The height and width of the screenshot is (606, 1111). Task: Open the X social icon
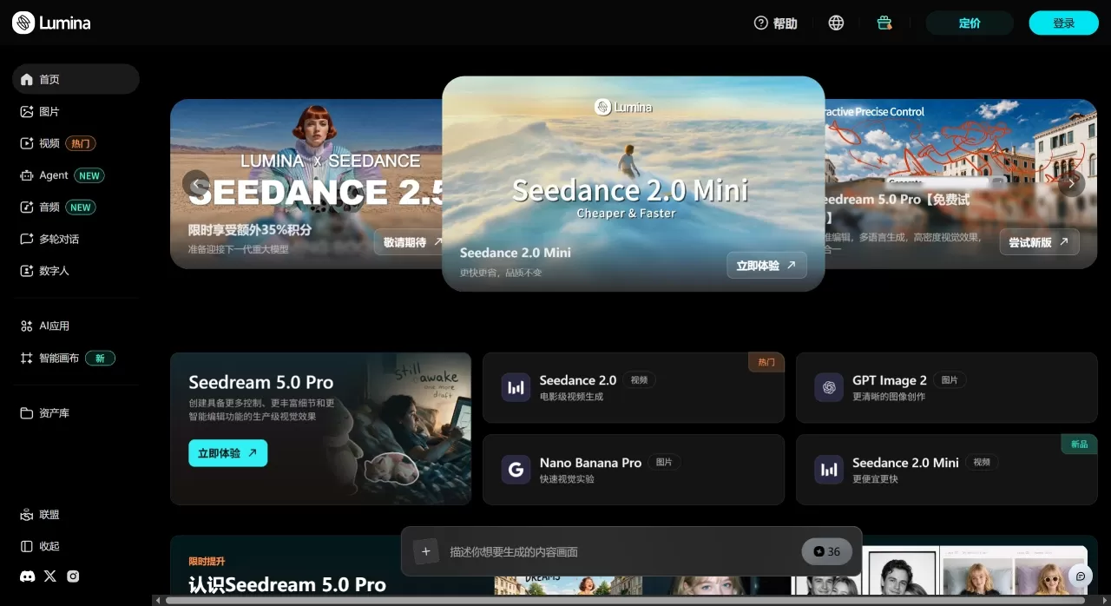pyautogui.click(x=50, y=576)
